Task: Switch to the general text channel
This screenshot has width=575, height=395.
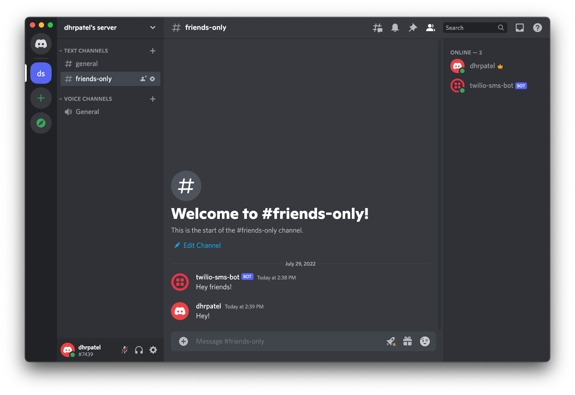Action: tap(110, 64)
